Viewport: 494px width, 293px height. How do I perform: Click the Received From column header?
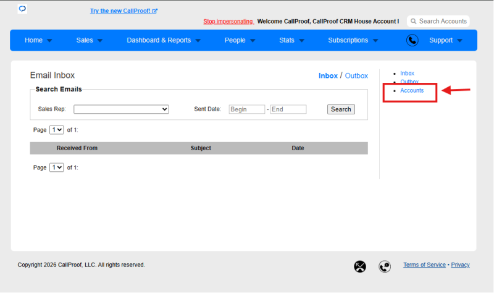pyautogui.click(x=77, y=148)
